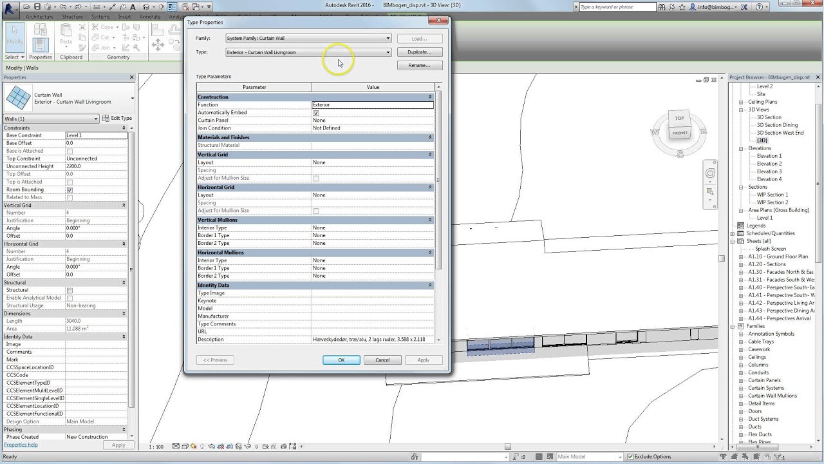This screenshot has width=824, height=464.
Task: Toggle Enable Analytical Model checkbox
Action: [70, 298]
